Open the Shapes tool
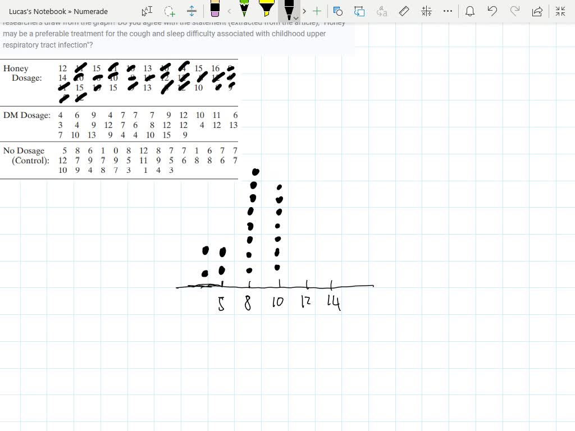The image size is (575, 431). coord(337,11)
